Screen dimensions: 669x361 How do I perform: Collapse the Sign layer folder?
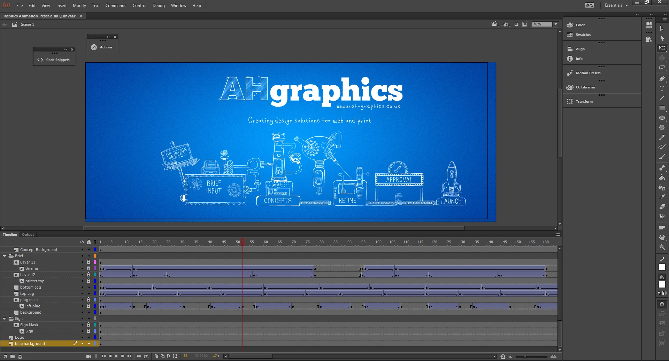tap(4, 319)
